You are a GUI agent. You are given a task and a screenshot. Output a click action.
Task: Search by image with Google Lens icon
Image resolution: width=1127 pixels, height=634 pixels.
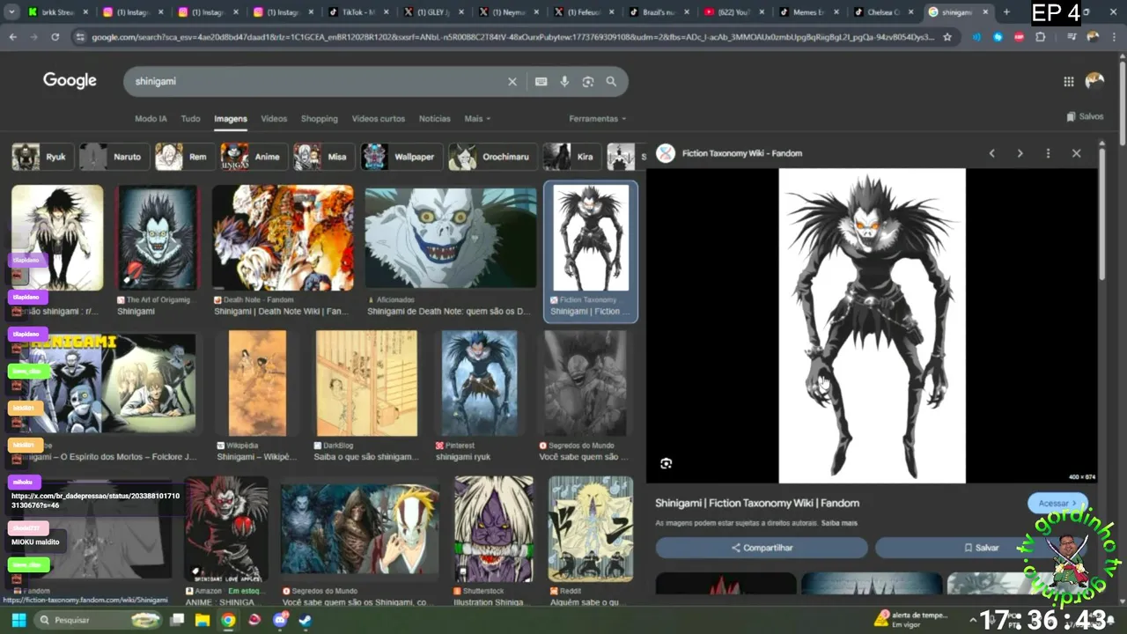(588, 81)
